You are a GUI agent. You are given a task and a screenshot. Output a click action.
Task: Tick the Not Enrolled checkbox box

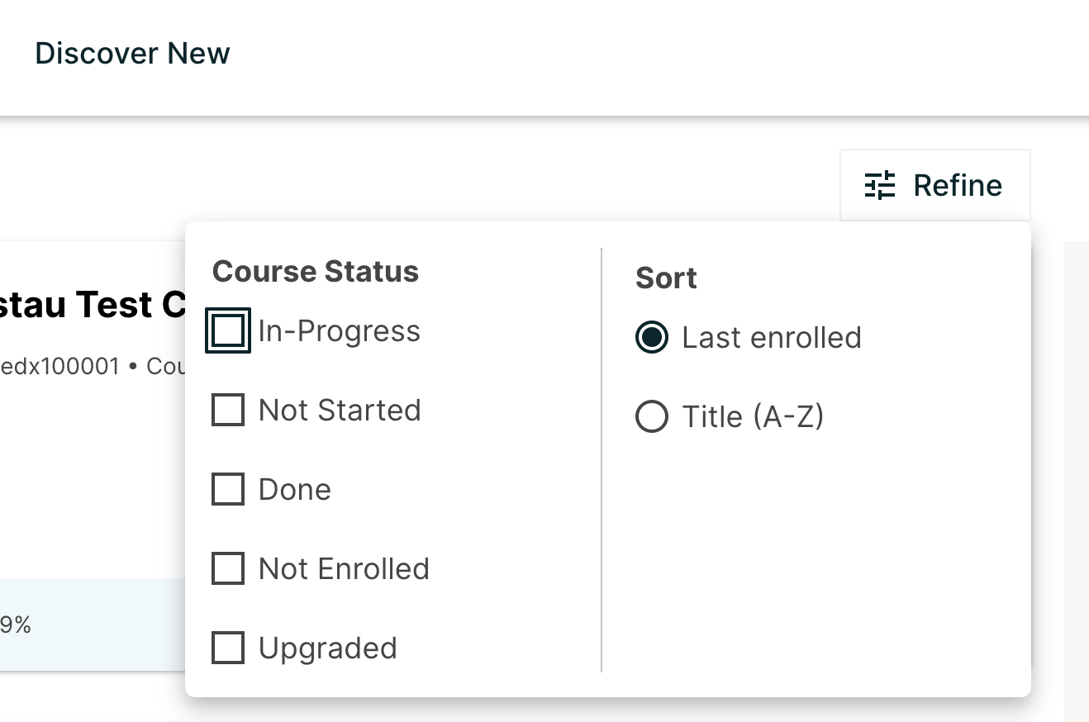click(x=228, y=568)
